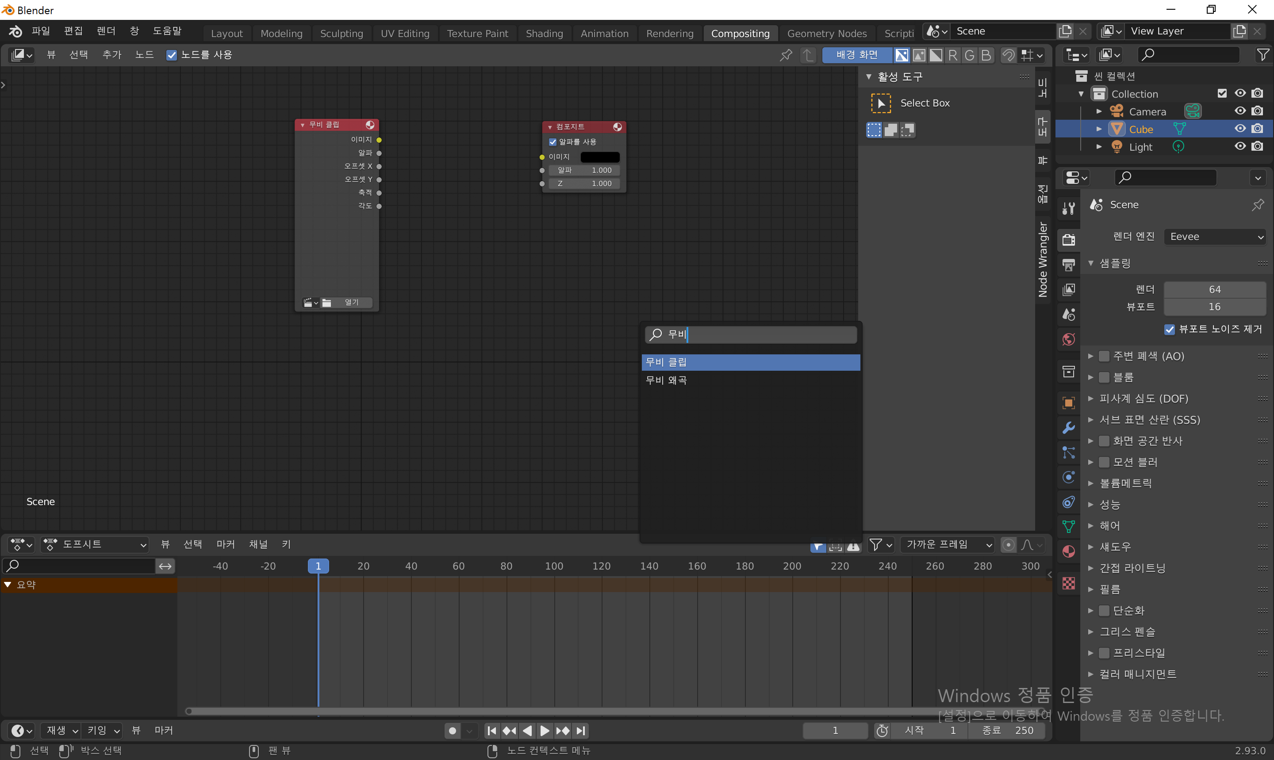Click the black 이미지 color swatch
The width and height of the screenshot is (1274, 760).
pos(600,157)
